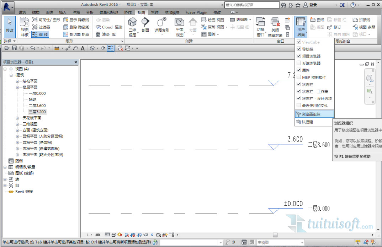
Task: Click Close Hidden Objects (关闭隐藏对象) icon
Action: tap(275, 23)
